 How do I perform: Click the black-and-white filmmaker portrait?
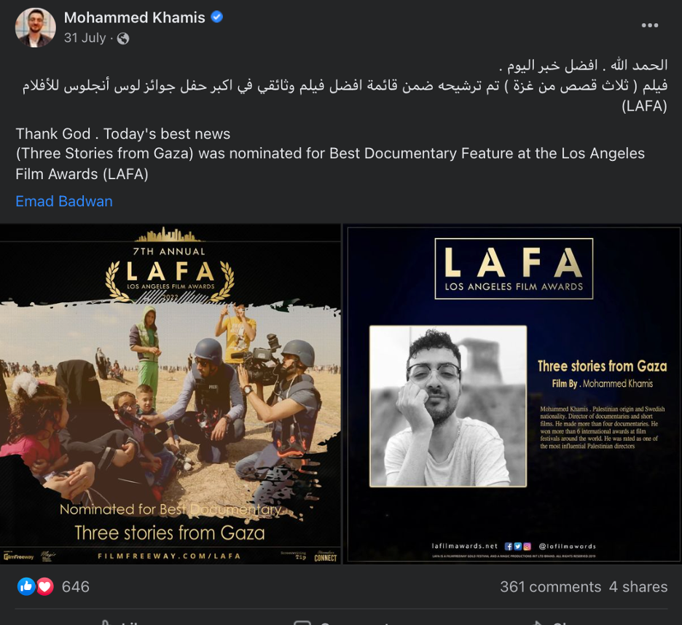(448, 406)
